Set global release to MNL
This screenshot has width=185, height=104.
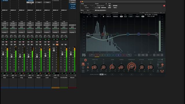coord(105,75)
